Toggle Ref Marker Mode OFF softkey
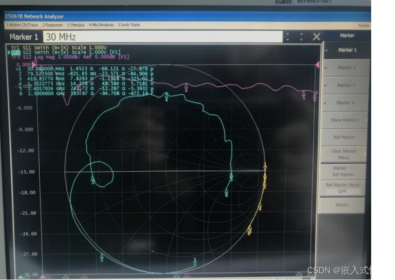The height and width of the screenshot is (280, 395). (342, 188)
